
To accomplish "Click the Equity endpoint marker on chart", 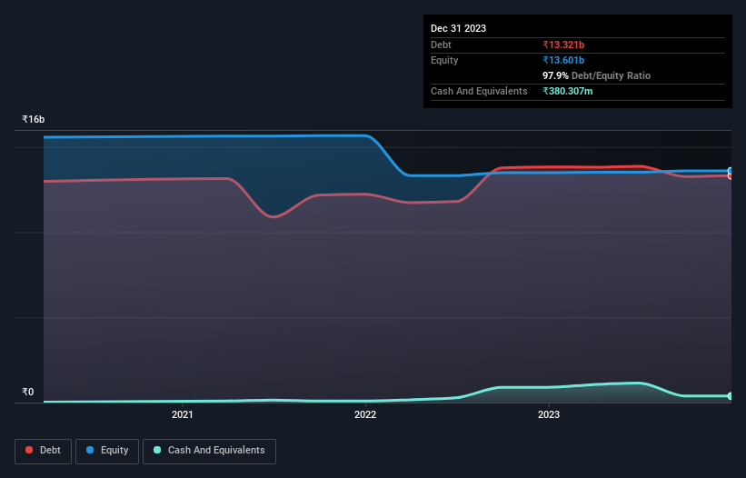I will (731, 171).
